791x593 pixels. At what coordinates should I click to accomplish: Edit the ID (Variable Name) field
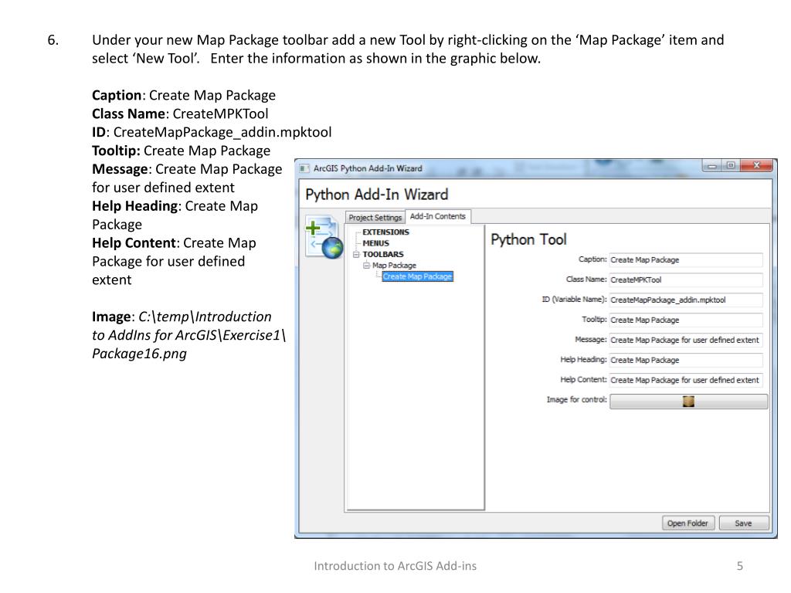click(686, 300)
